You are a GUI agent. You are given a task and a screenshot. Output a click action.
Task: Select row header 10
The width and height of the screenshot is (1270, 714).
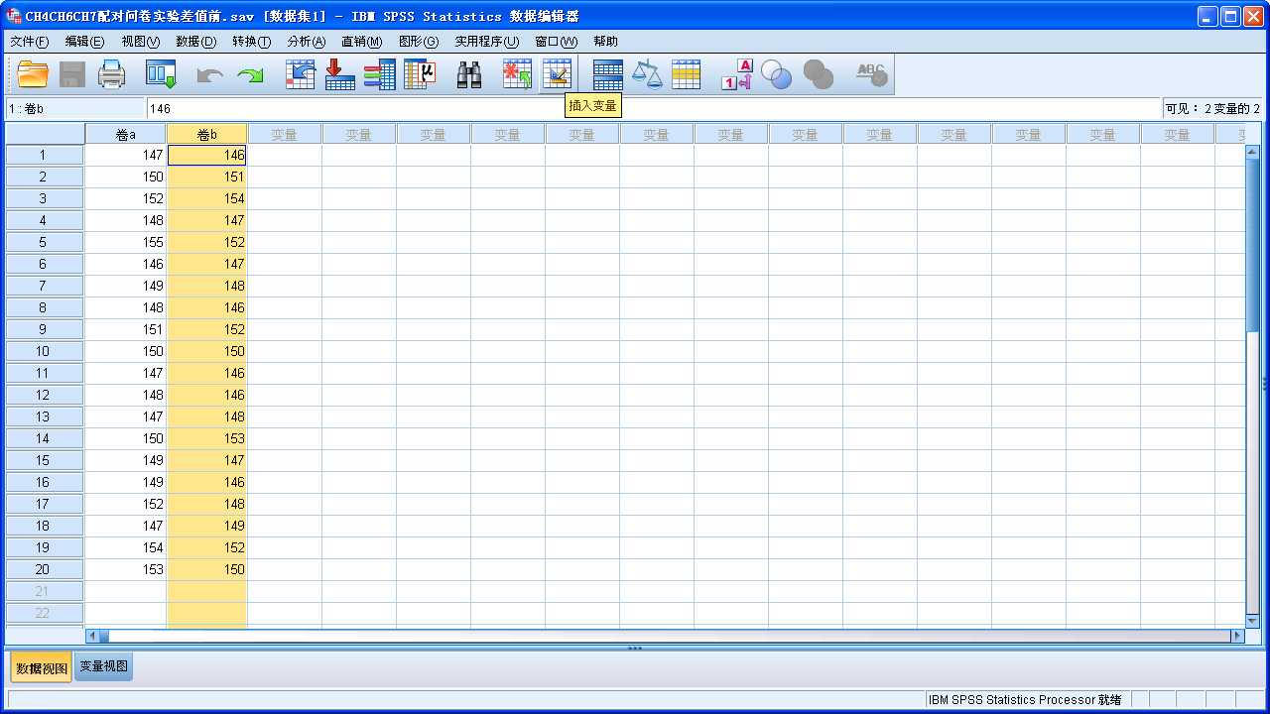coord(45,351)
